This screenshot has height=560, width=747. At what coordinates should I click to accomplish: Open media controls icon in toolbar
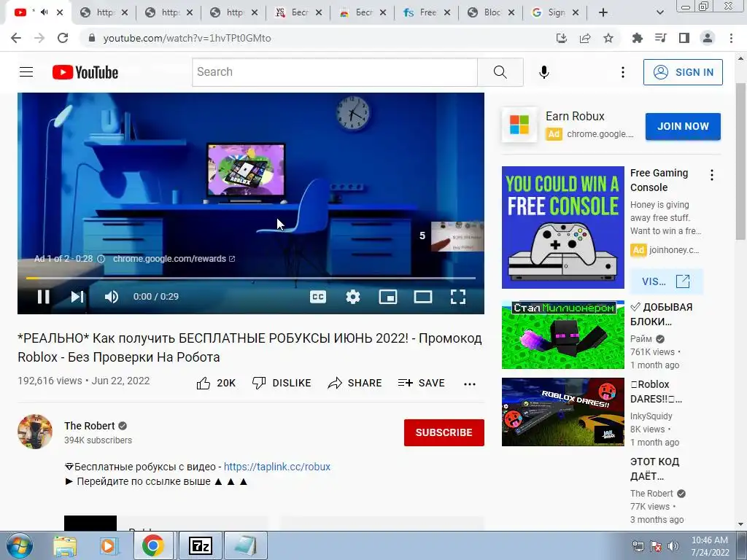point(660,38)
